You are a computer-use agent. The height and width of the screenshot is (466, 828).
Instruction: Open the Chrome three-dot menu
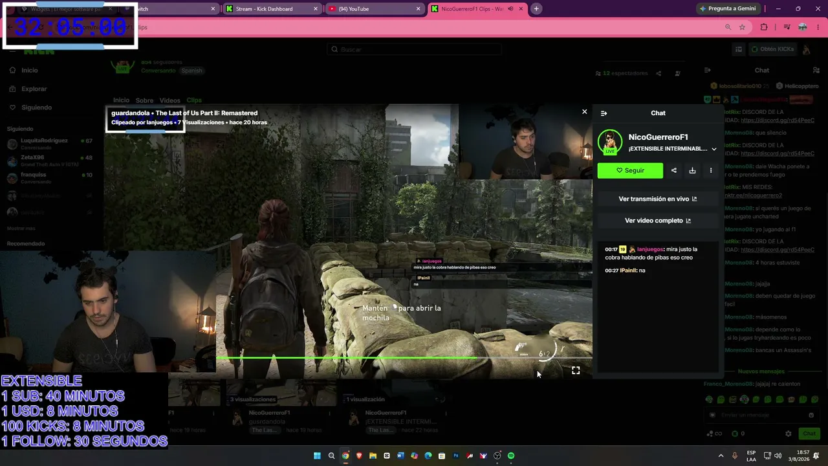pyautogui.click(x=818, y=27)
